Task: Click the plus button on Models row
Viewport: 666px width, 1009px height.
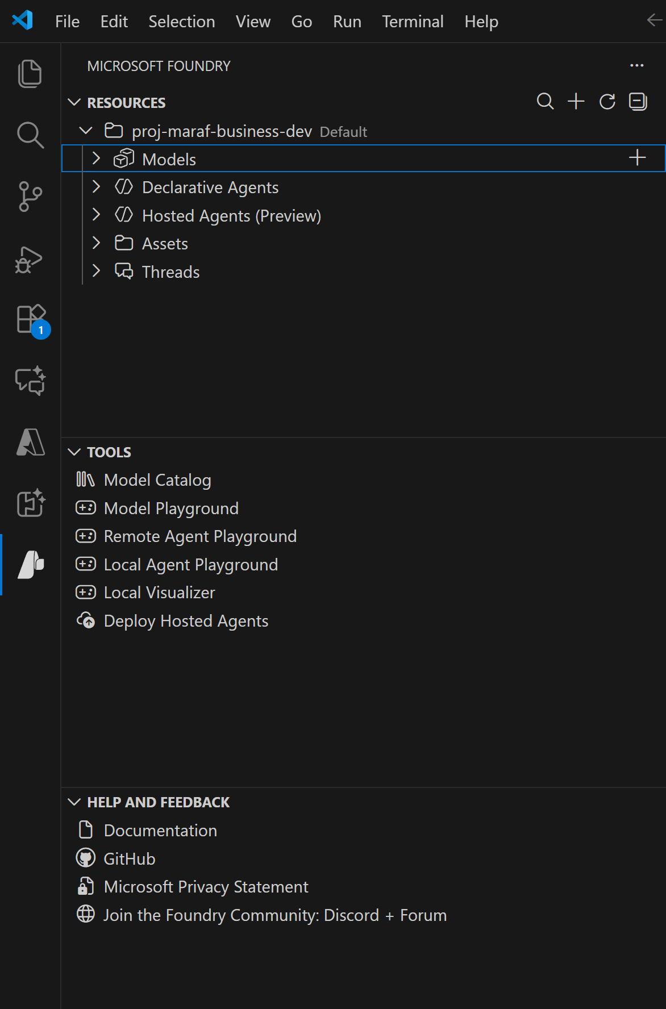Action: [637, 158]
